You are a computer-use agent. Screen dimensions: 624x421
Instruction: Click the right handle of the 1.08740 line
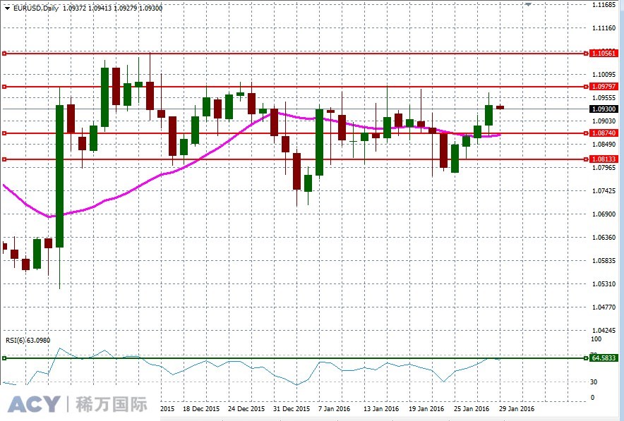pos(586,133)
